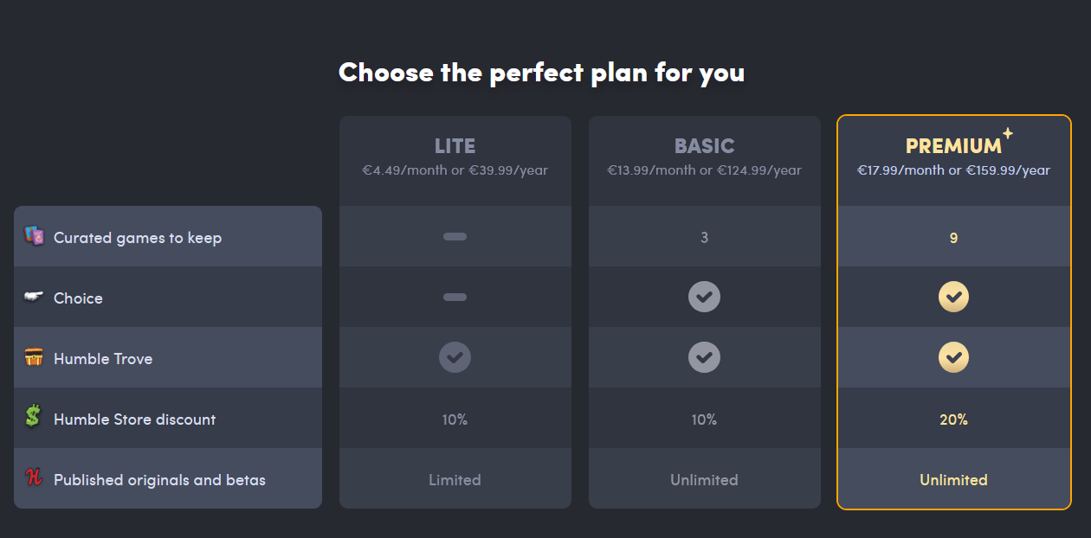This screenshot has height=538, width=1091.
Task: Click the Lite plan Choice dash icon
Action: coord(455,298)
